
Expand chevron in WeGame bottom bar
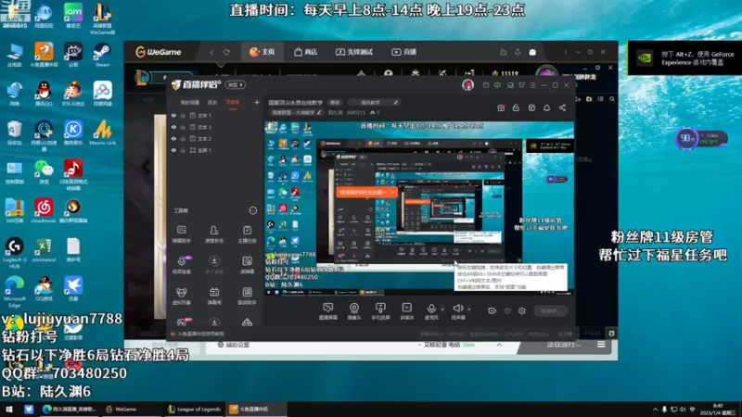(499, 345)
